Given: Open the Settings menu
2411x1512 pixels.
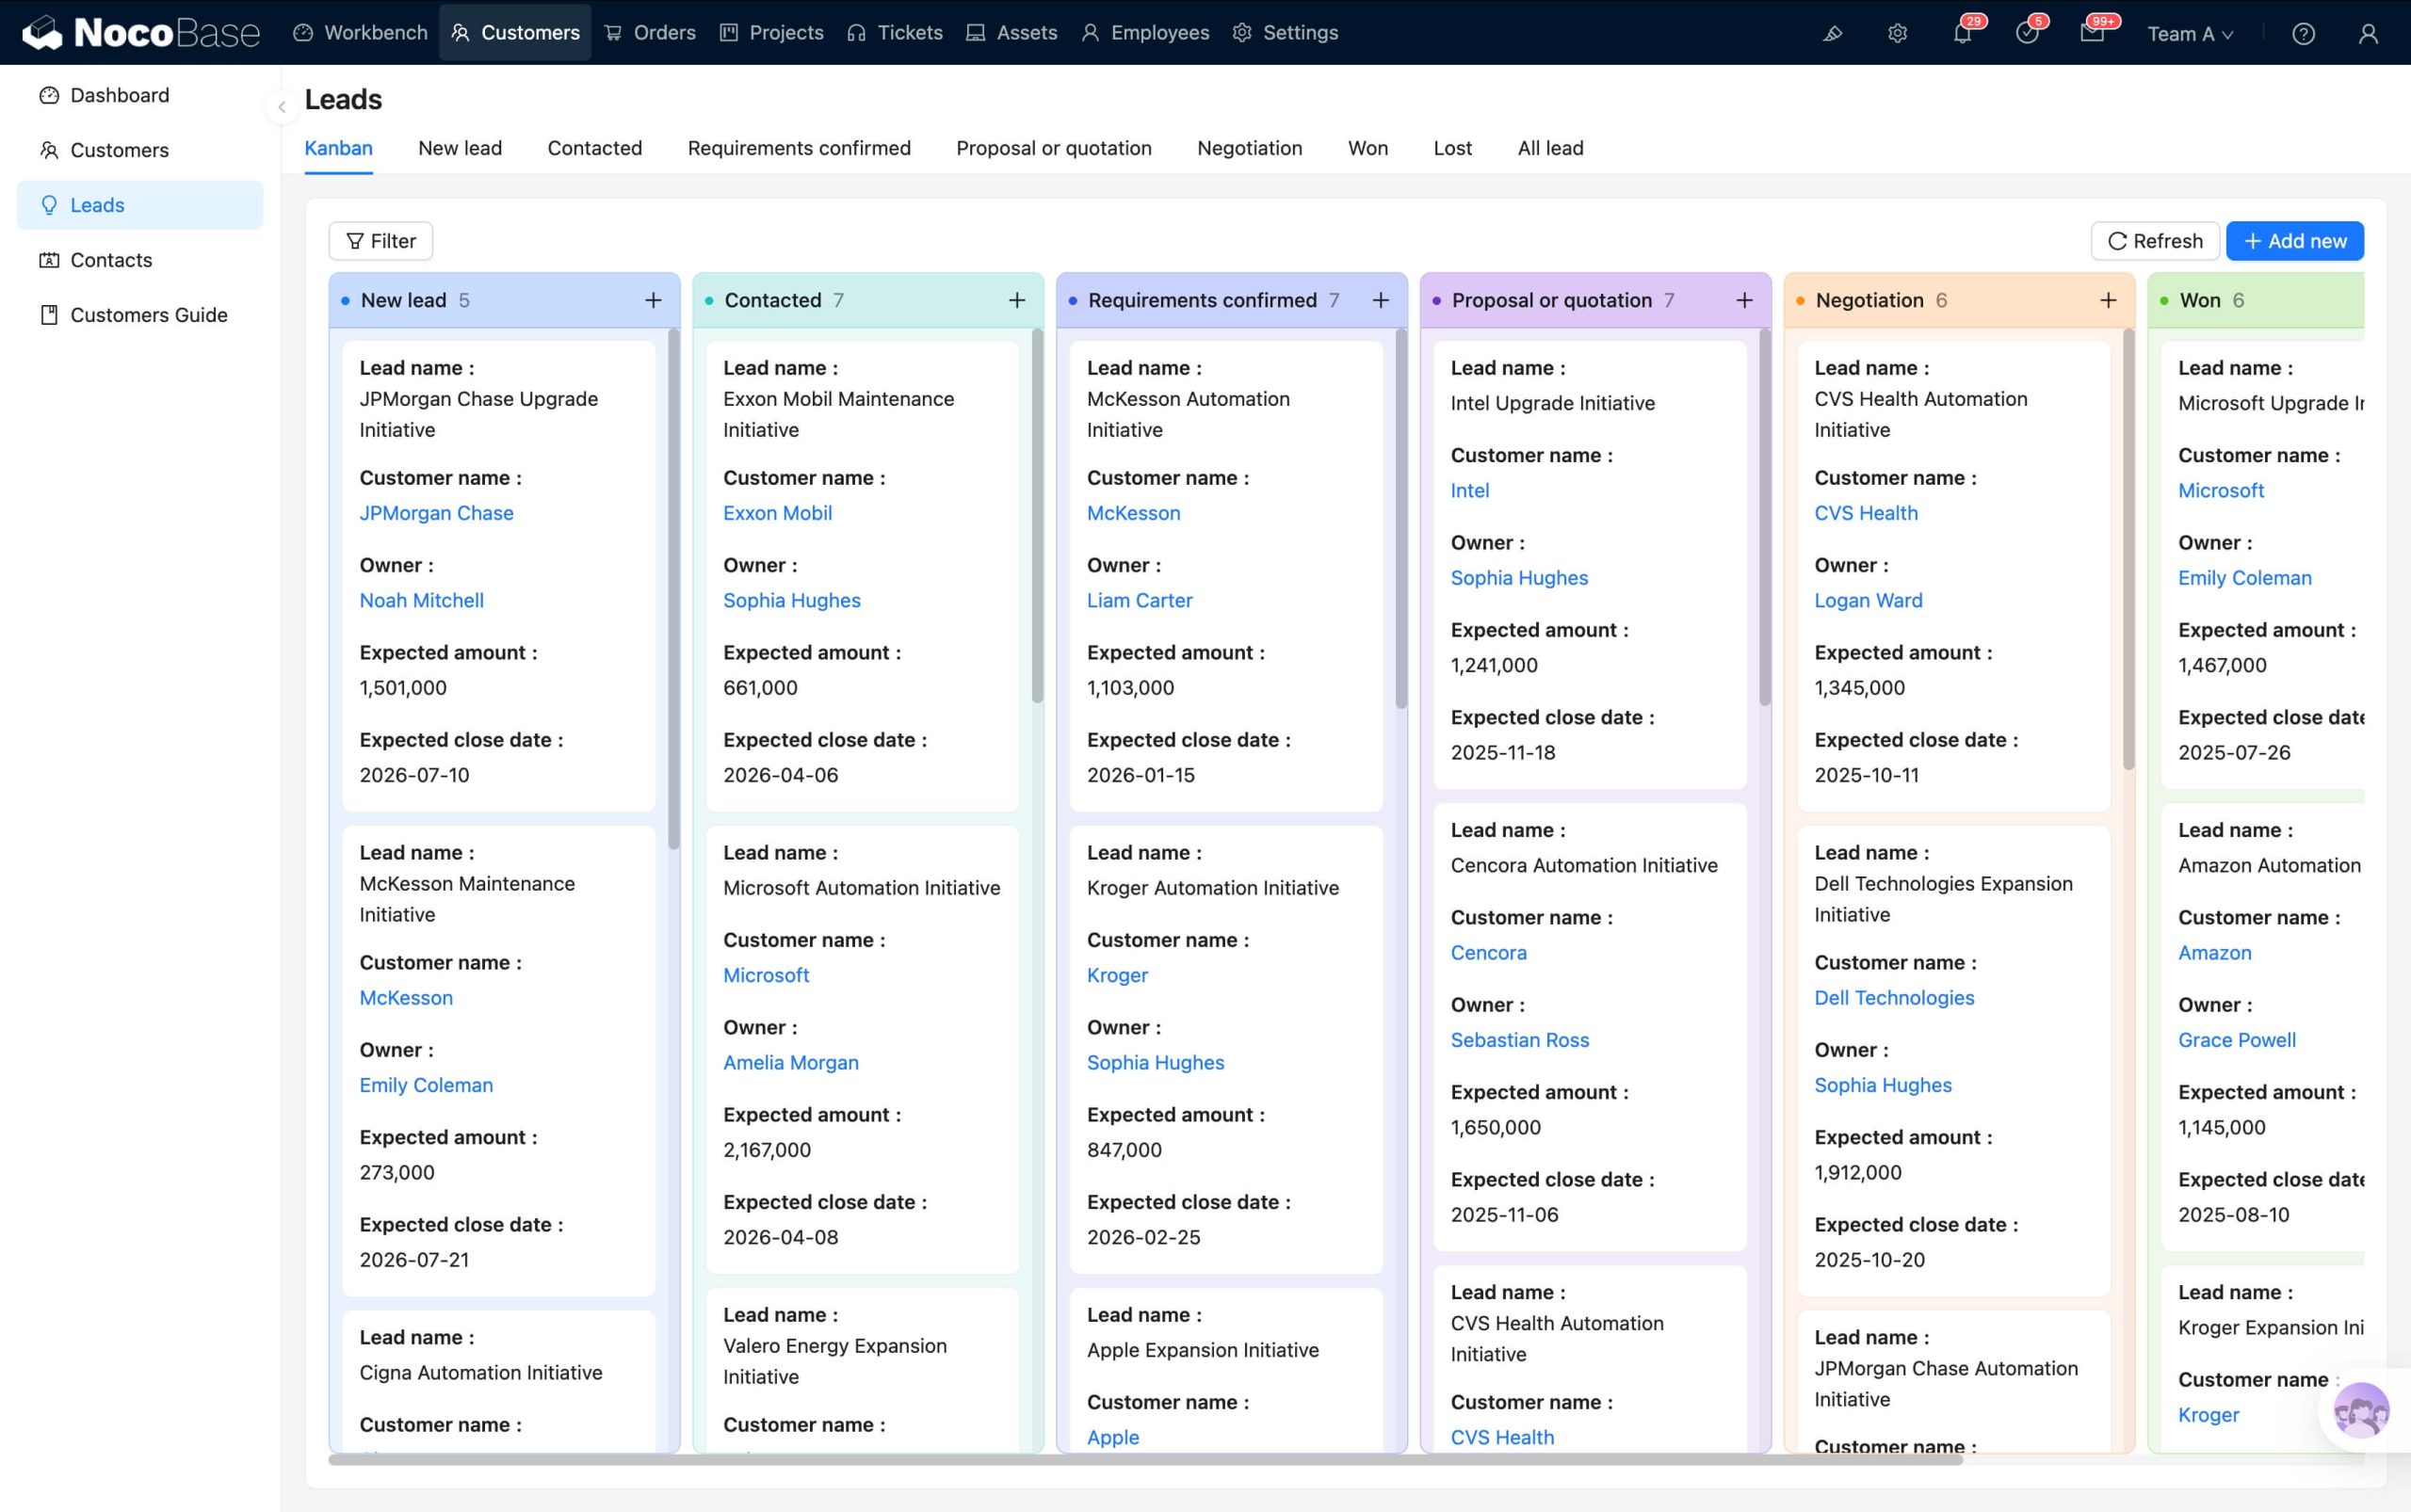Looking at the screenshot, I should 1286,33.
